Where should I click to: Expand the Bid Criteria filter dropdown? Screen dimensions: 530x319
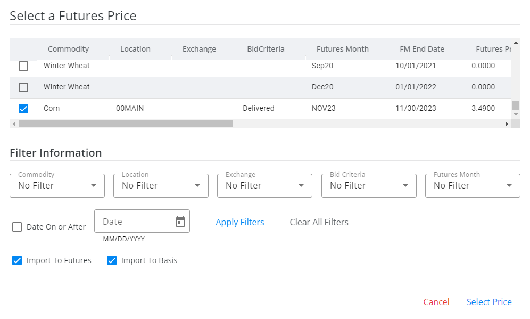click(369, 185)
